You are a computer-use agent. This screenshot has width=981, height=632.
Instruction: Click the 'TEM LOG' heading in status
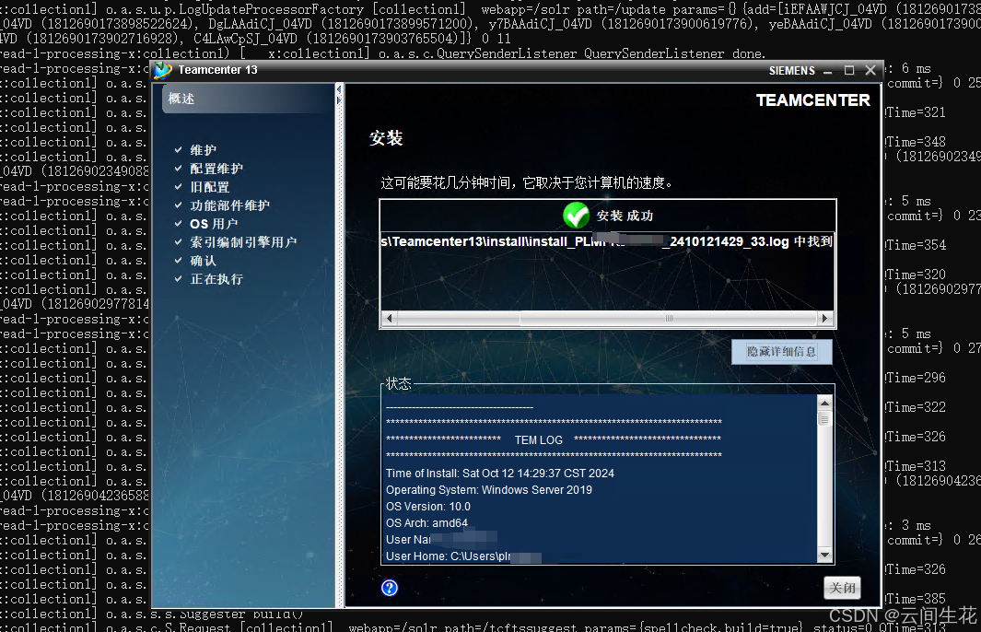pyautogui.click(x=539, y=439)
